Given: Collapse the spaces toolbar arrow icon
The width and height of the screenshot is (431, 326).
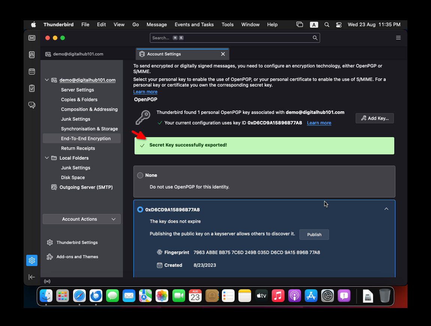Looking at the screenshot, I should [32, 277].
